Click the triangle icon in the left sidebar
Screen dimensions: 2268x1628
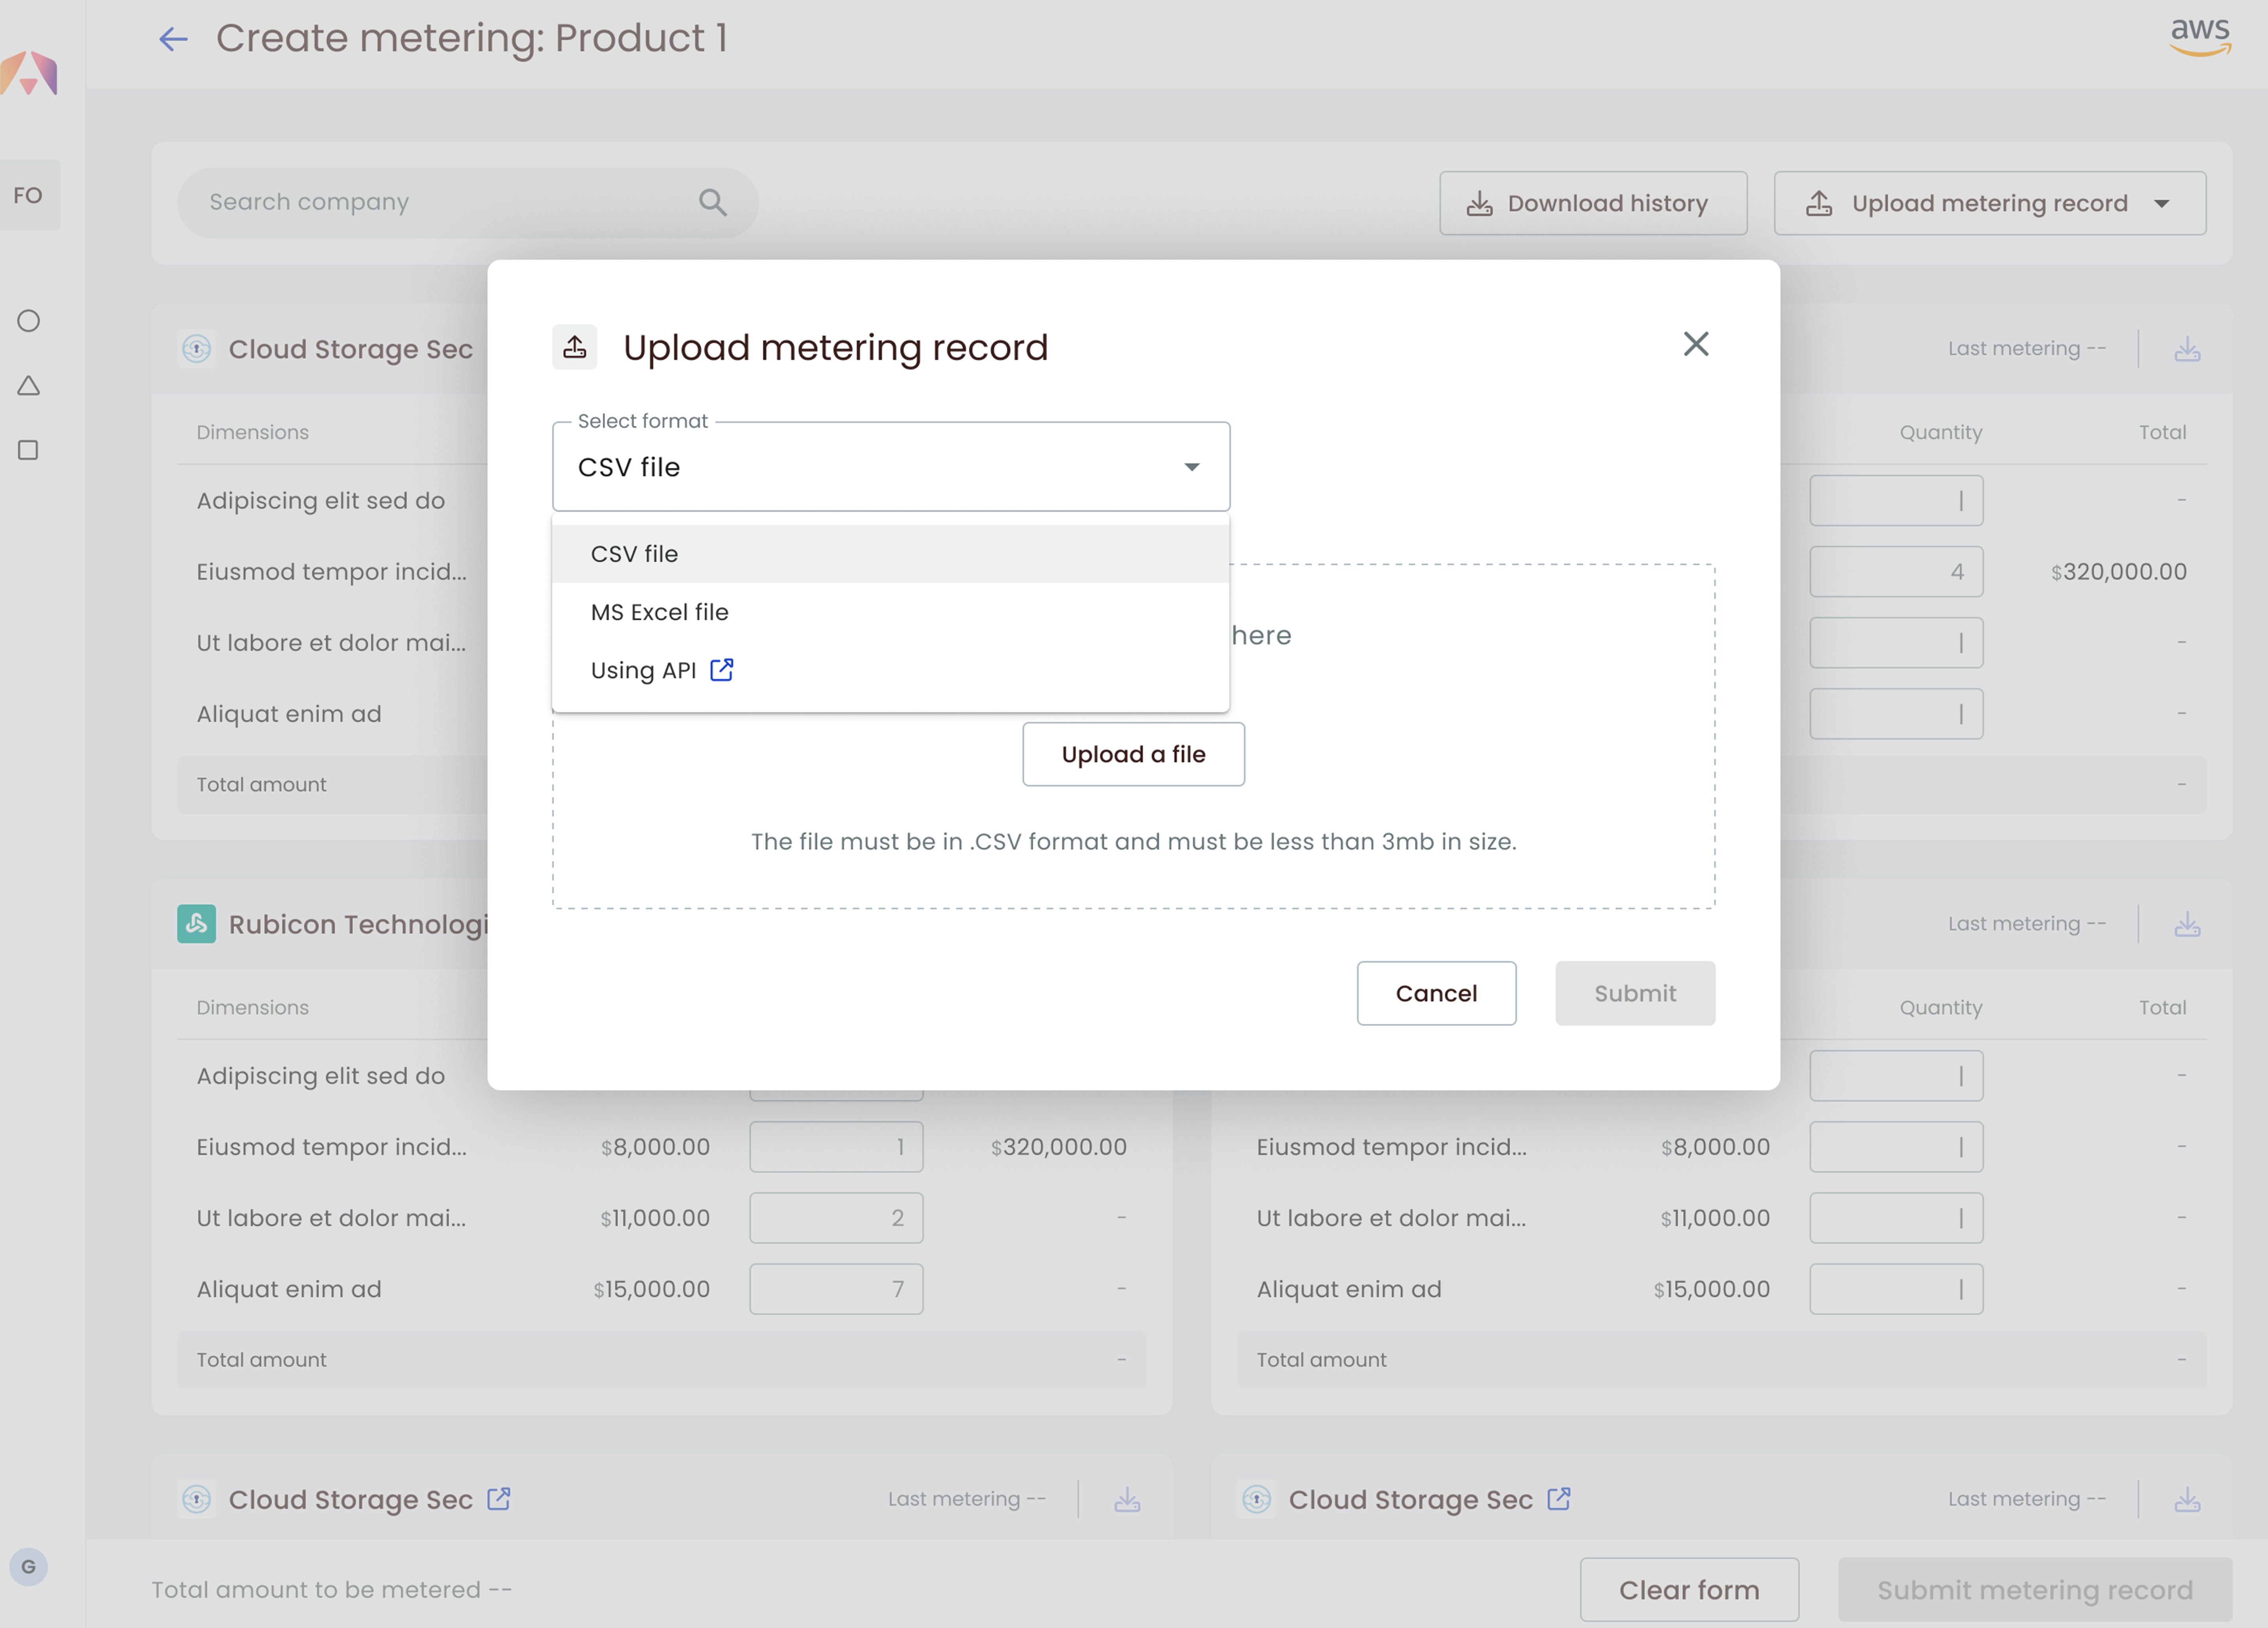click(x=28, y=386)
